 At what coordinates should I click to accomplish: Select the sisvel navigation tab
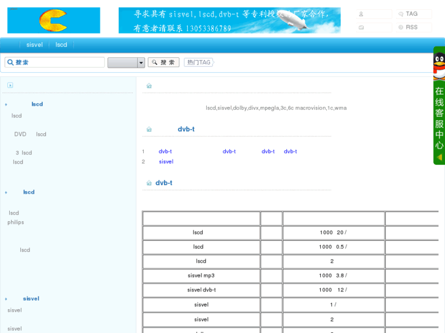[x=34, y=45]
